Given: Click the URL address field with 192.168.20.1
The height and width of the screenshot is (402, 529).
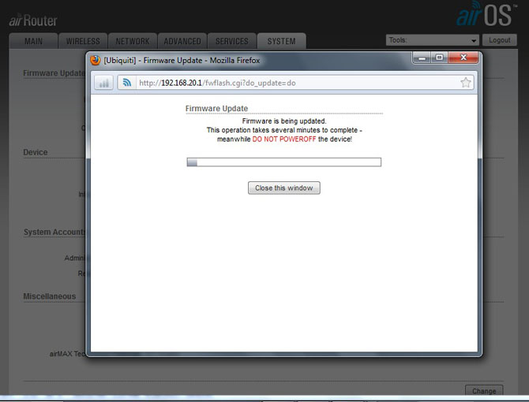Looking at the screenshot, I should [297, 83].
